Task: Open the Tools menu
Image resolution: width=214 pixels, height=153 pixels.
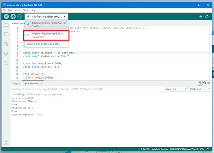Action: 26,10
